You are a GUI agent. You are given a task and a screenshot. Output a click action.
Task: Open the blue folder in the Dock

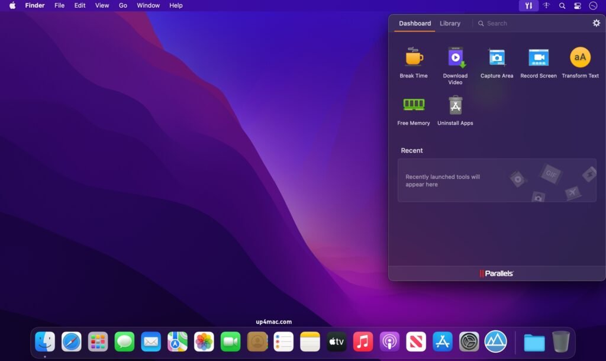click(533, 341)
